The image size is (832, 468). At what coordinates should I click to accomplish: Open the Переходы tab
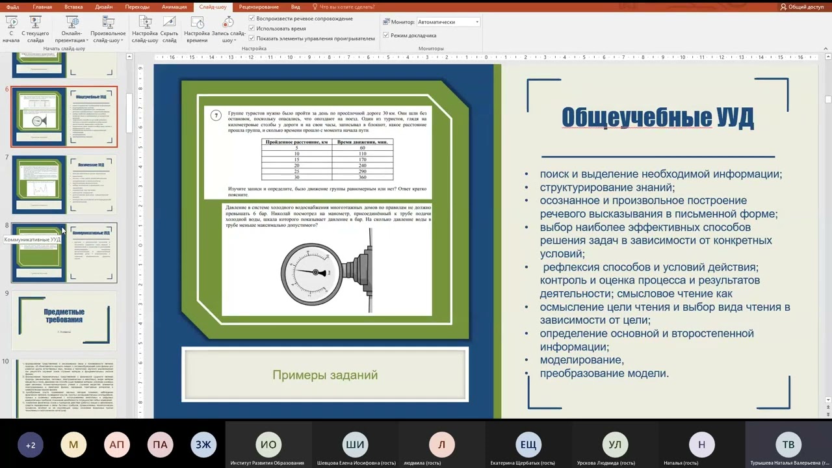click(137, 6)
